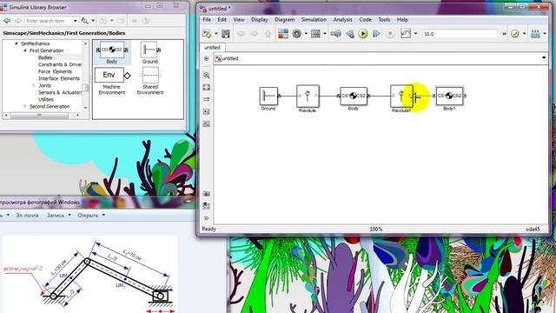Expand the Joints tree node
Viewport: 556px width, 313px height.
point(34,85)
